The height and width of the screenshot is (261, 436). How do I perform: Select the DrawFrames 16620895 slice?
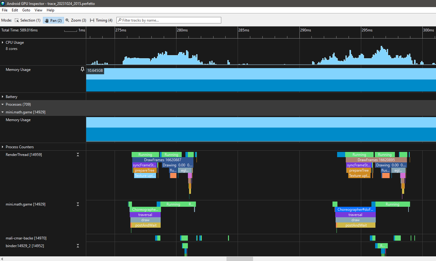376,160
